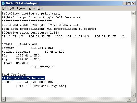This screenshot has width=137, height=103.
Task: Click the horizontal scrollbar left arrow
Action: 4,99
